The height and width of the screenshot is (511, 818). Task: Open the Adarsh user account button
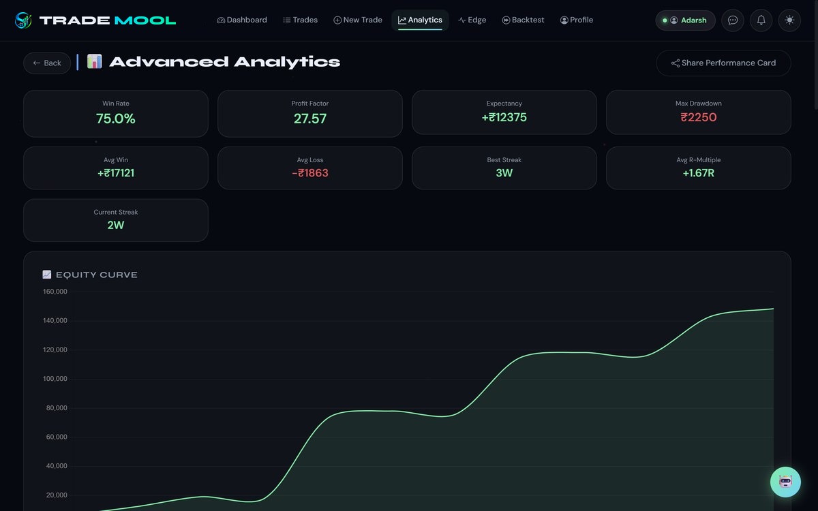pyautogui.click(x=685, y=20)
